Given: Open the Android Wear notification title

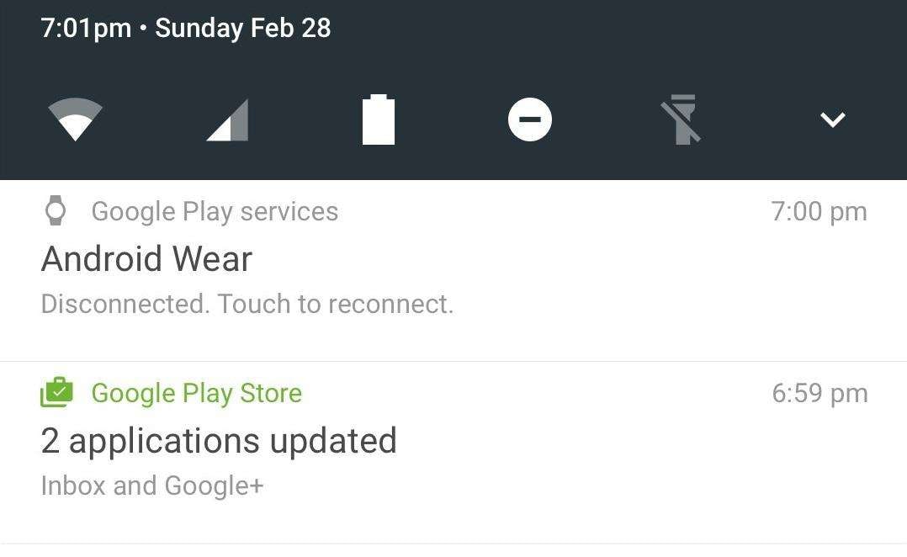Looking at the screenshot, I should pos(146,258).
